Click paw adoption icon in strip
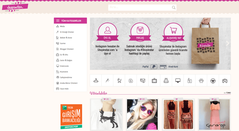Image resolution: width=239 pixels, height=131 pixels. click(201, 80)
